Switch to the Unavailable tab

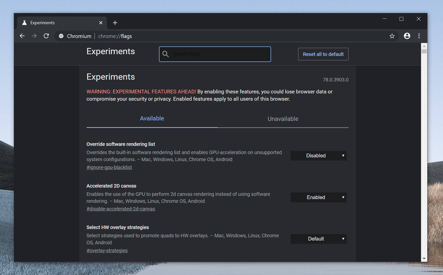(x=283, y=119)
